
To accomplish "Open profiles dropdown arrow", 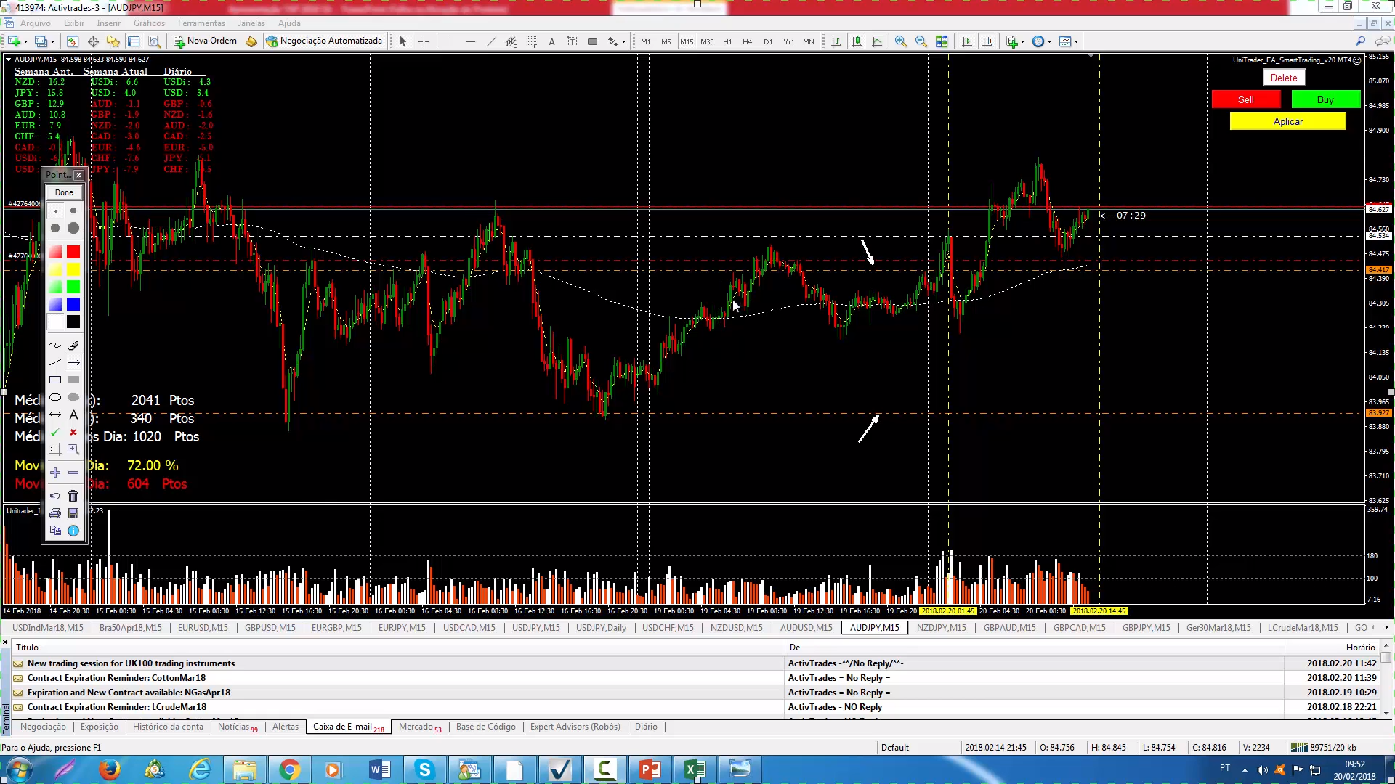I will point(52,41).
